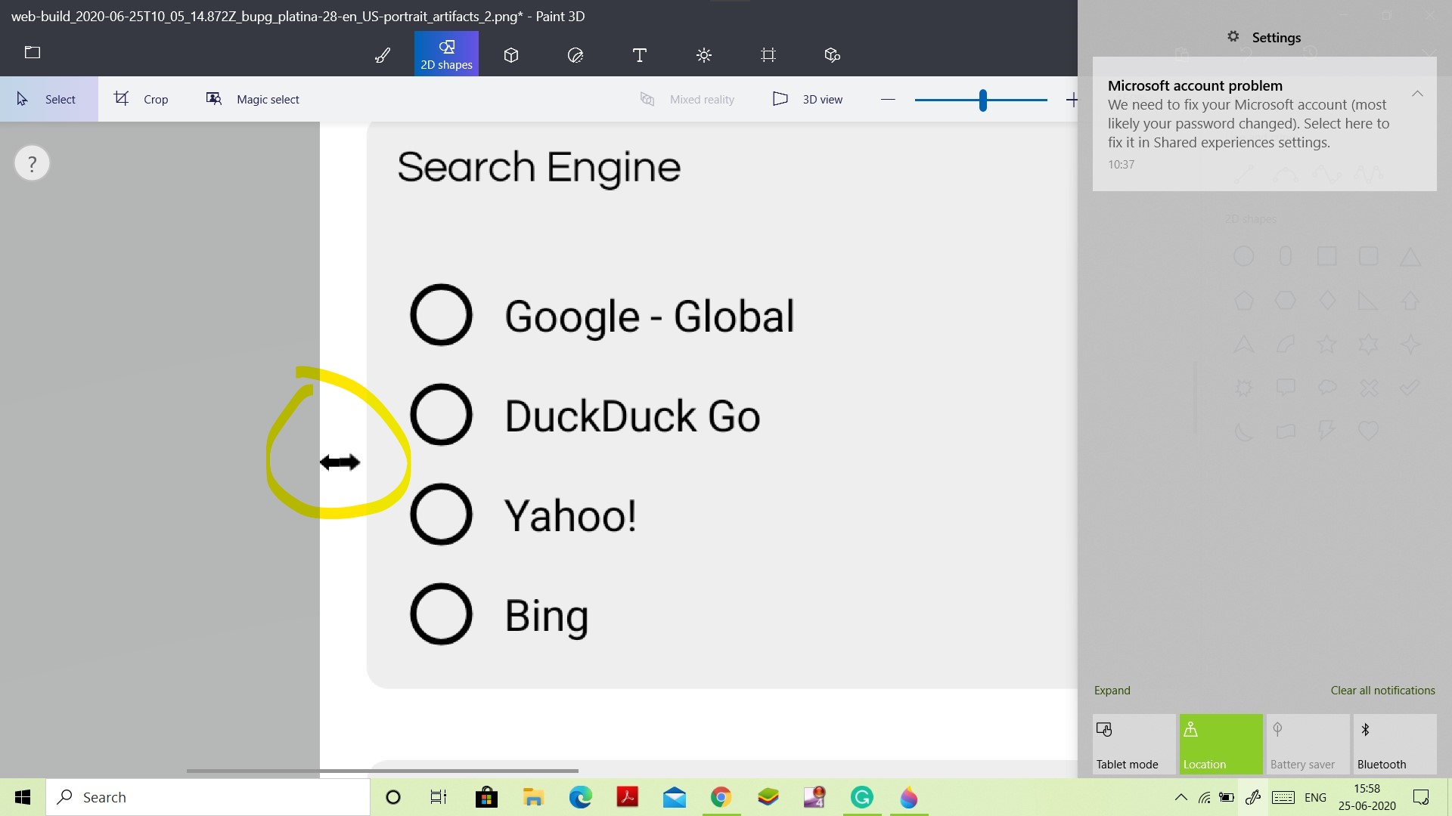Toggle Location quick action
1452x816 pixels.
pos(1221,744)
